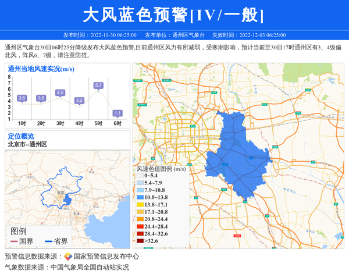Viewport: 349px width, 274px height.
Task: Click the 0~5.4 wind speed color swatch
Action: pos(140,176)
